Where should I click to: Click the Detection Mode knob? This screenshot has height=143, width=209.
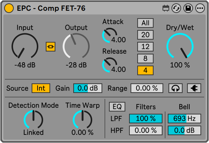[x=33, y=119]
